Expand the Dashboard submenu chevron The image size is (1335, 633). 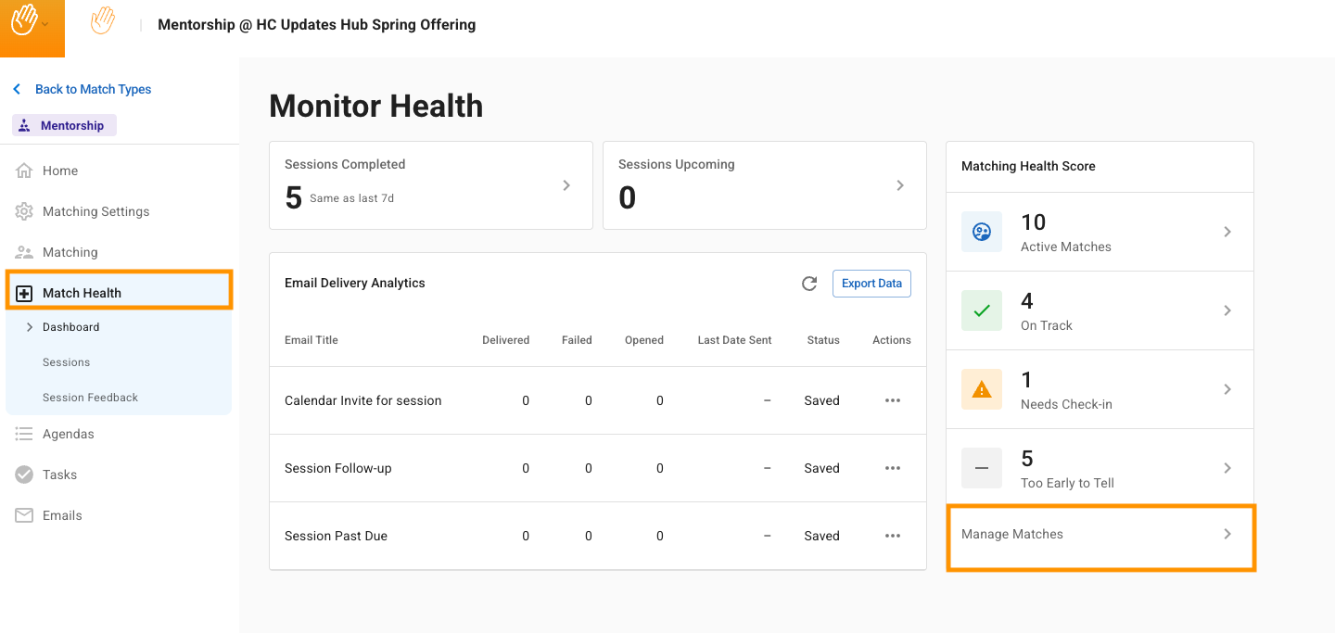29,327
